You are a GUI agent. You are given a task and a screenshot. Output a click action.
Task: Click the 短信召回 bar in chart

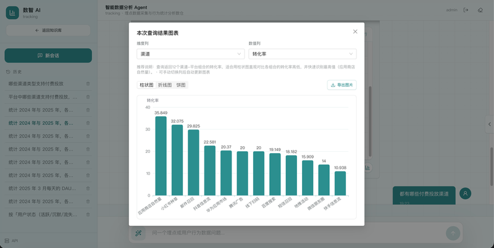291,175
